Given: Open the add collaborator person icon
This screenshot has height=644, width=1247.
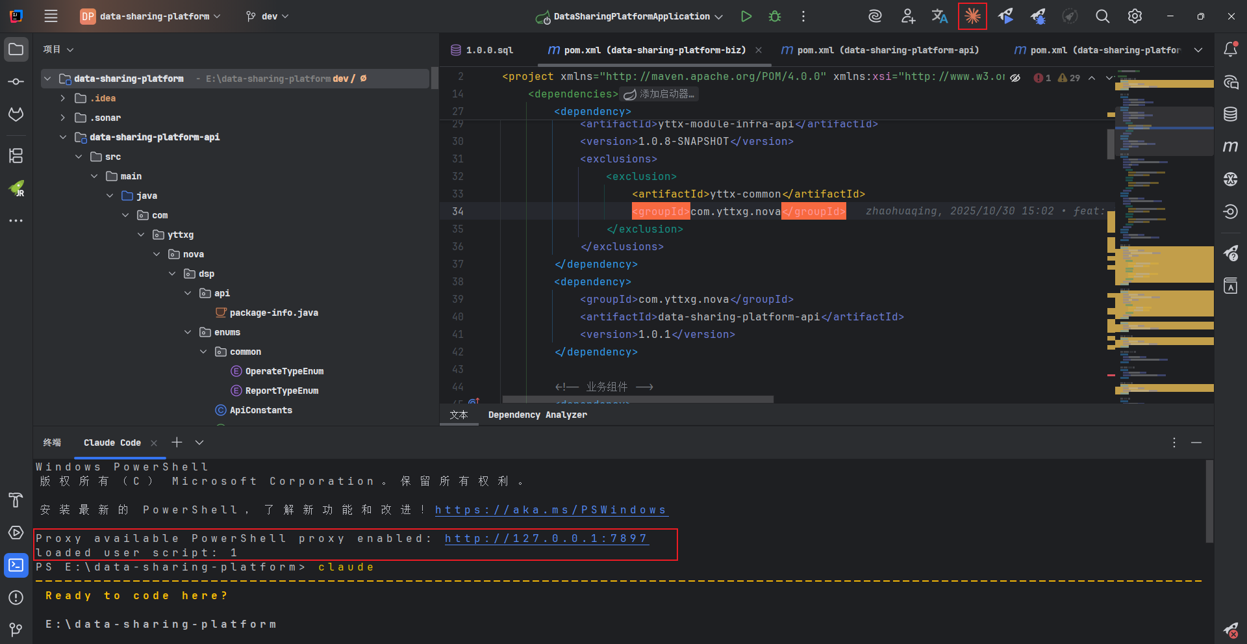Looking at the screenshot, I should tap(908, 16).
